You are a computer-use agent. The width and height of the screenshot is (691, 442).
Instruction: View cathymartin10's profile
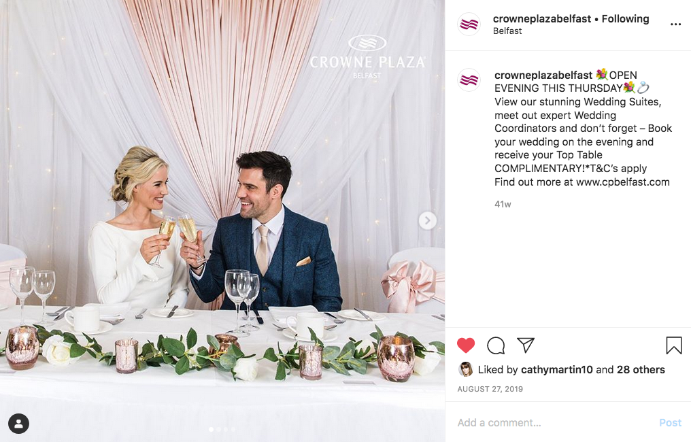point(556,370)
